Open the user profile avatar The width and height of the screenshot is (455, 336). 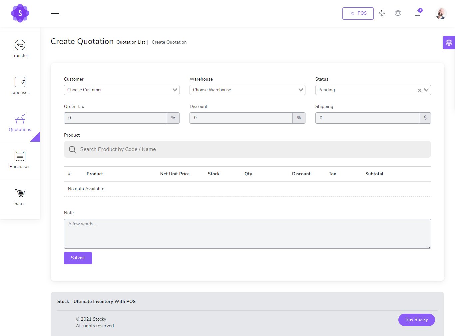pos(441,13)
